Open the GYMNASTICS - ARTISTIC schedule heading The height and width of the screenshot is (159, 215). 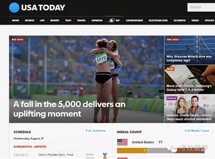pos(30,147)
